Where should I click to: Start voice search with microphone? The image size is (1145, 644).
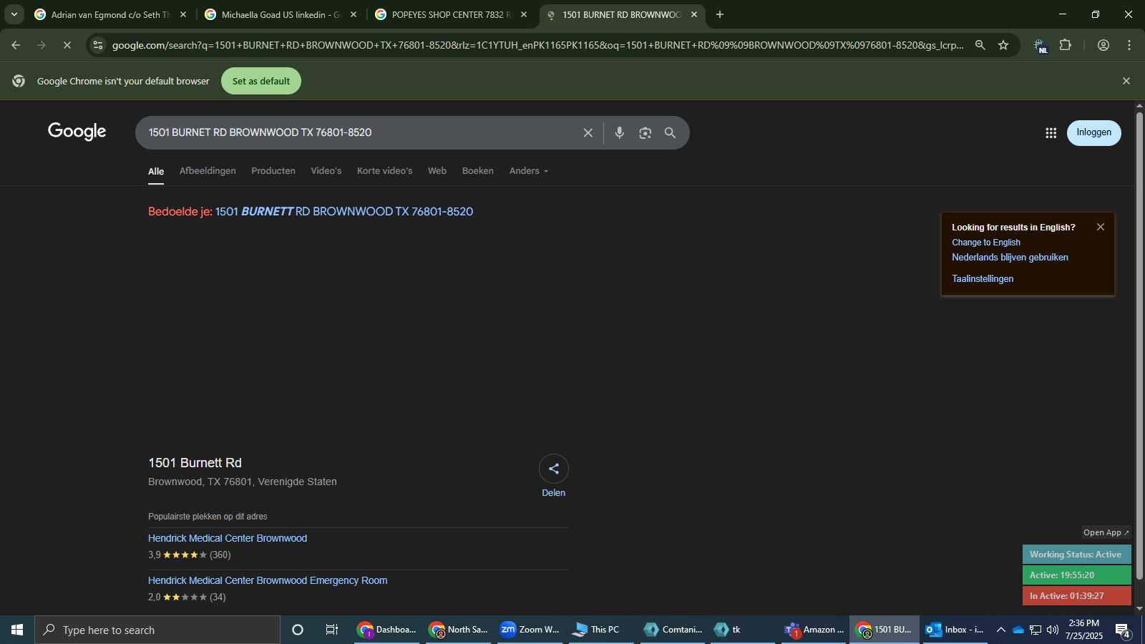[620, 132]
